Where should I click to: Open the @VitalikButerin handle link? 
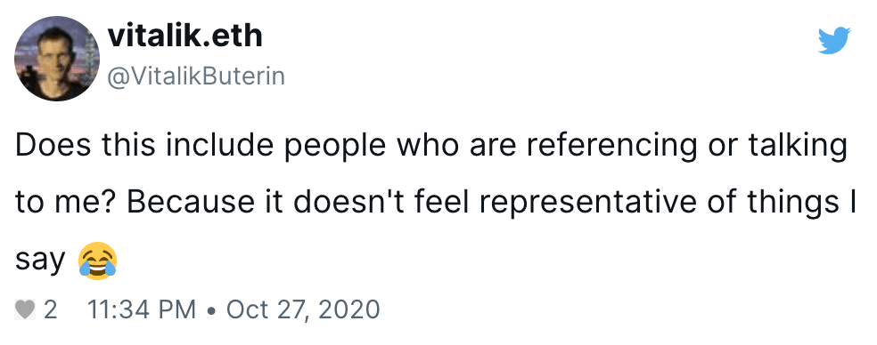(x=196, y=76)
